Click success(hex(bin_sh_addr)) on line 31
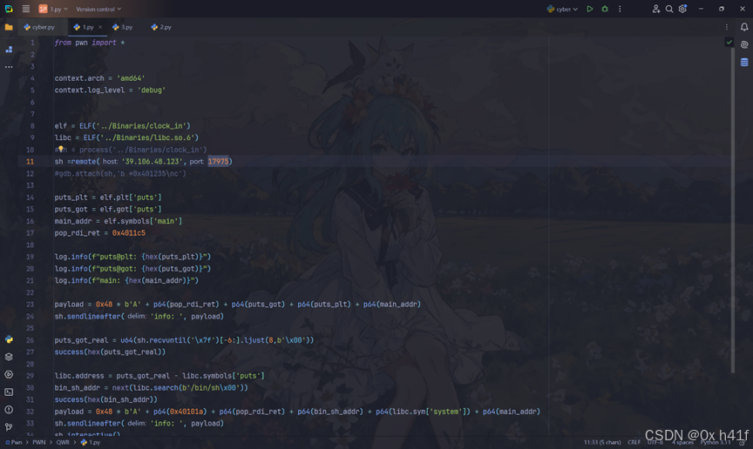This screenshot has height=449, width=753. [x=105, y=399]
